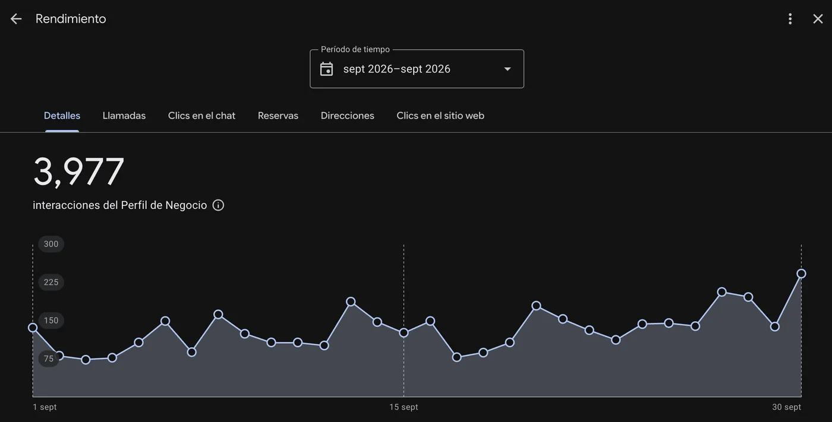Click the "30 sept" x-axis label

tap(787, 407)
